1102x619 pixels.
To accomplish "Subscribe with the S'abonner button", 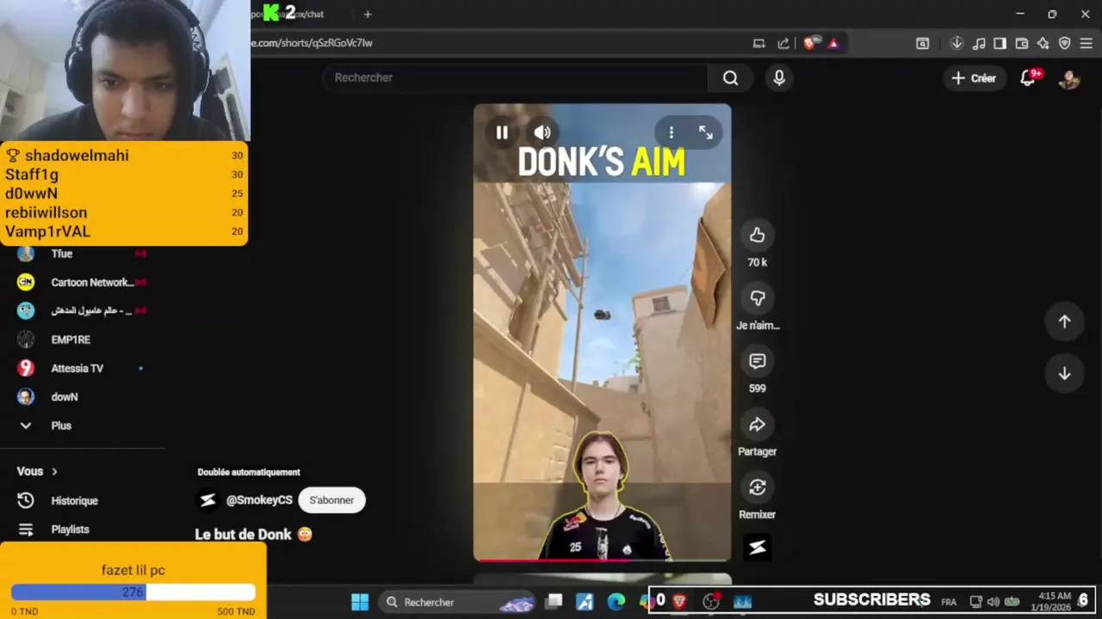I will tap(331, 500).
